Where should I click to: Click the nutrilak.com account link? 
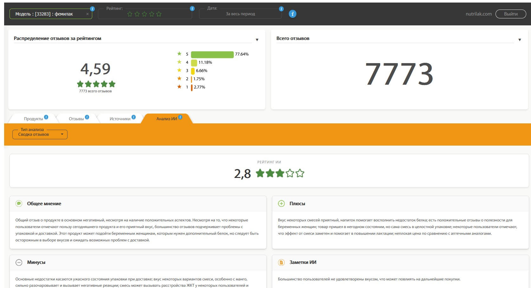(478, 14)
